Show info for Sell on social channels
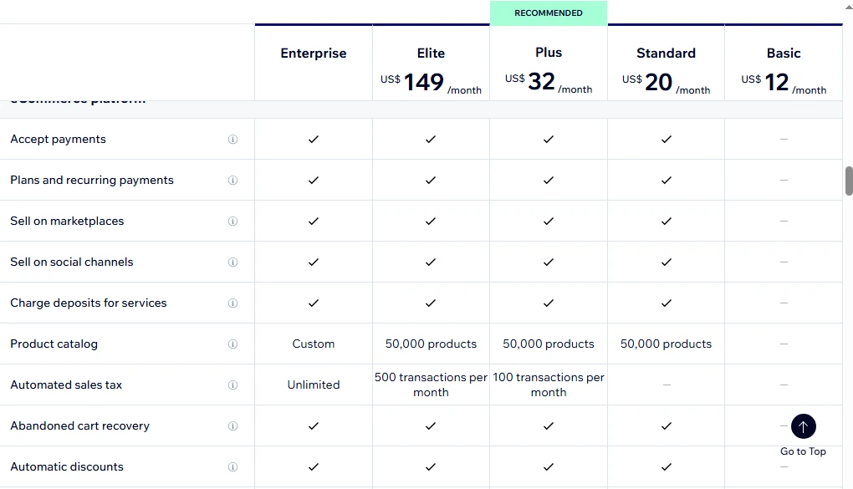This screenshot has height=489, width=853. 232,262
